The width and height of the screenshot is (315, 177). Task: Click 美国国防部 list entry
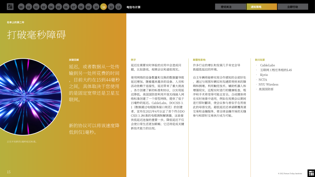(x=266, y=89)
